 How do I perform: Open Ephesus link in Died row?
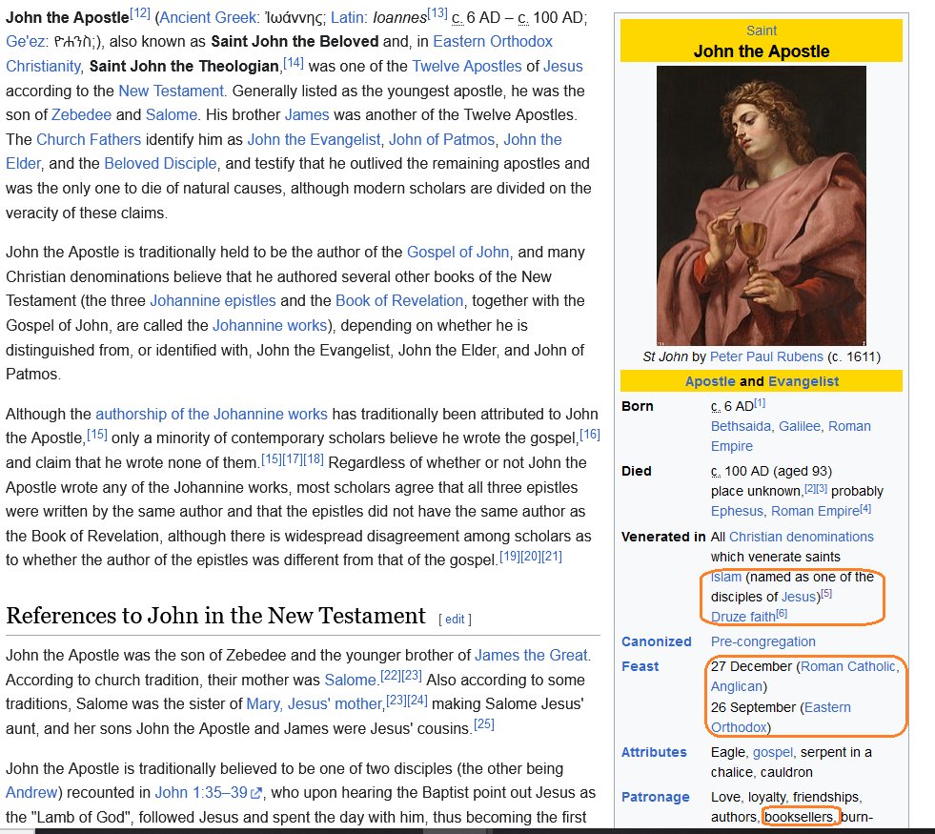click(737, 512)
